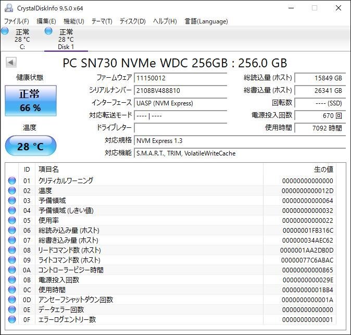
Task: Click the previous disk arrow button
Action: point(10,63)
